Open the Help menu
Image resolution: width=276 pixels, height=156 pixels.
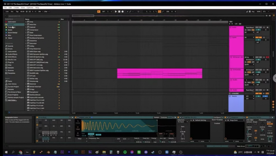37,8
